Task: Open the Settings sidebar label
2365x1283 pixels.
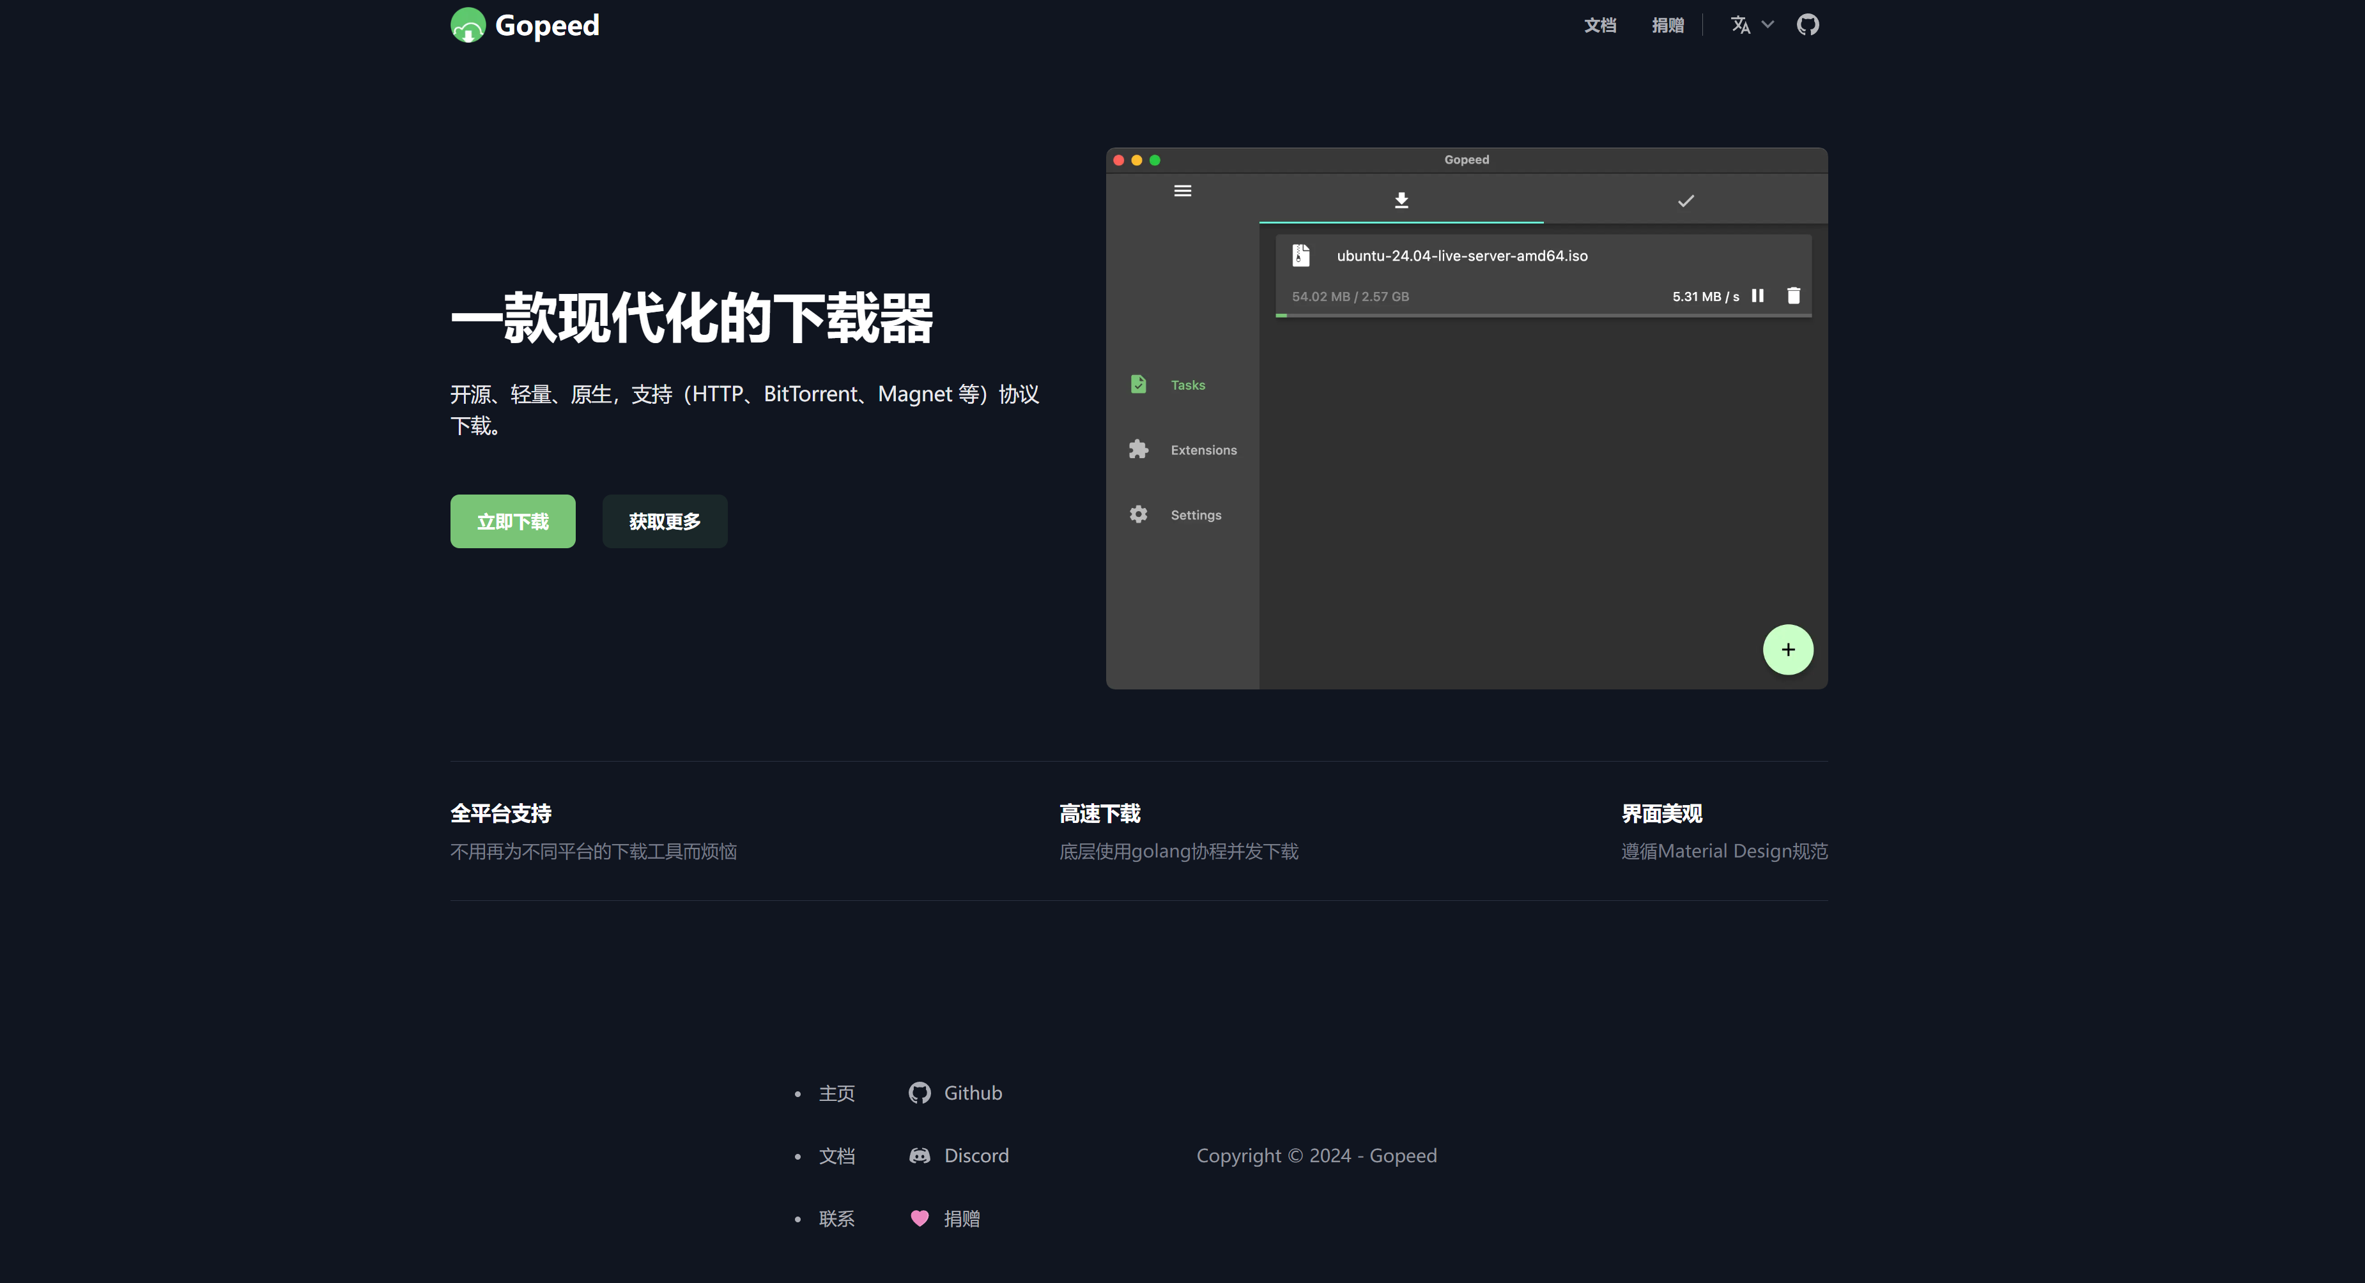Action: [1196, 515]
